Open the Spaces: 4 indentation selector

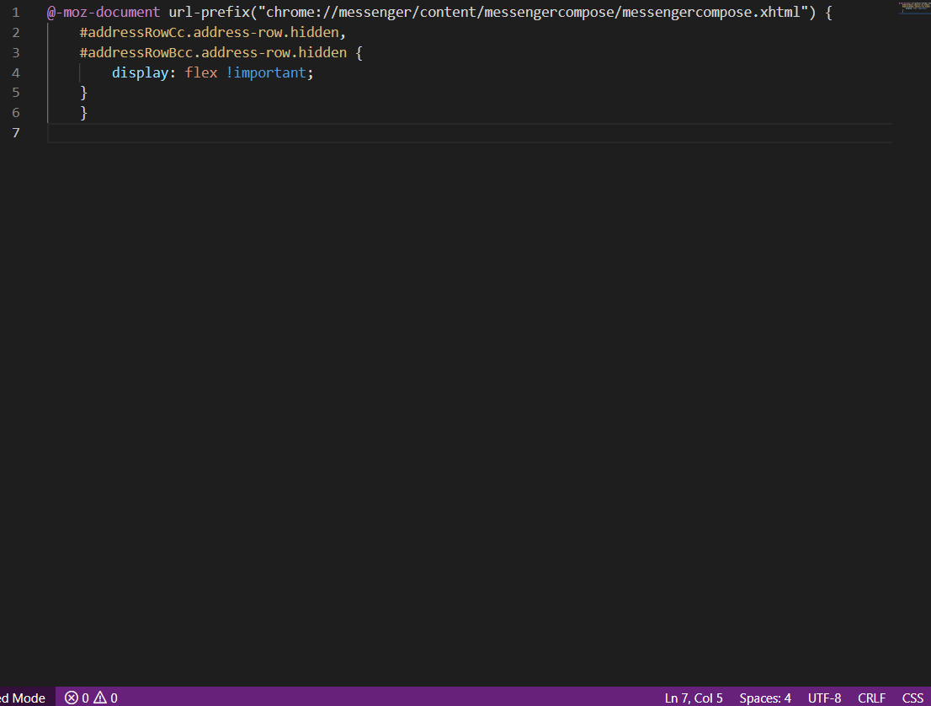[x=765, y=698]
